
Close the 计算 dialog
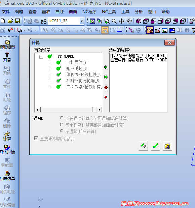[x=169, y=43]
